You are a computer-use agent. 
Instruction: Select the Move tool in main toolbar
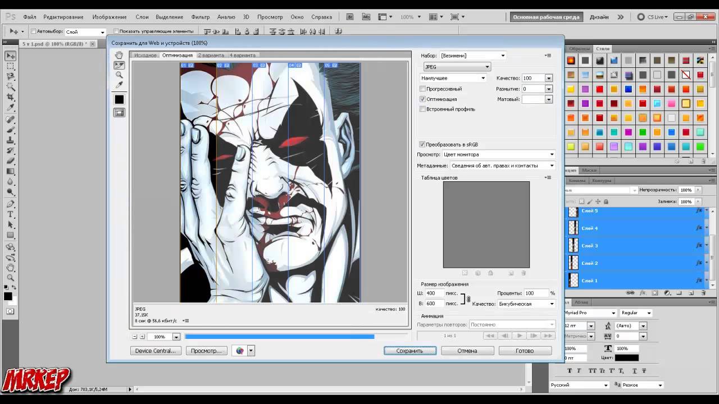[x=11, y=56]
